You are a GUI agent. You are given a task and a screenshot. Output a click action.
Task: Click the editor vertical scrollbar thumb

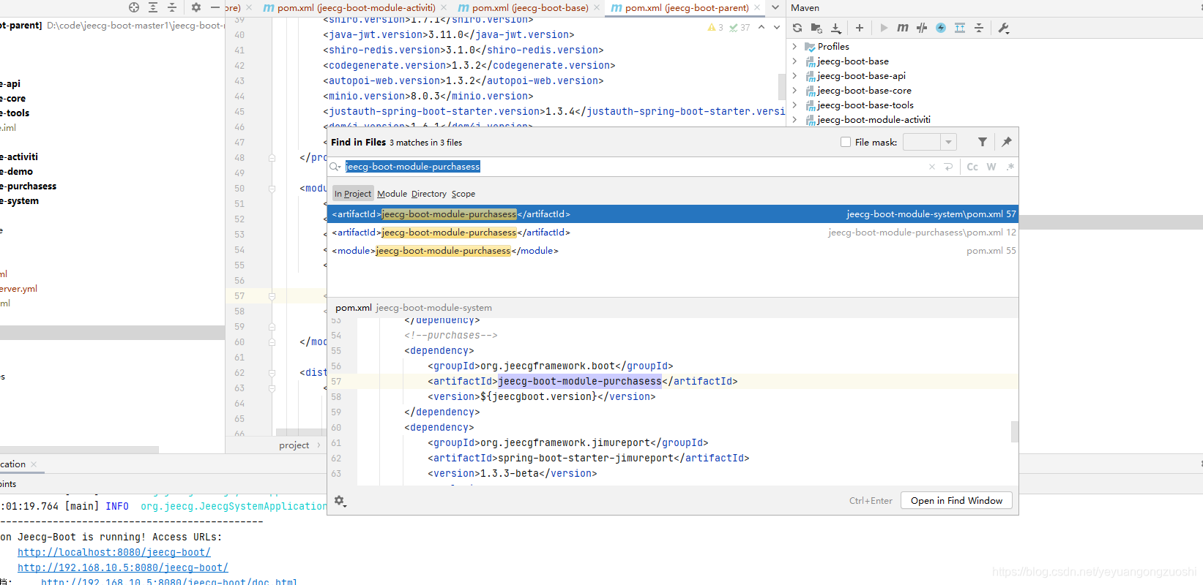click(781, 86)
